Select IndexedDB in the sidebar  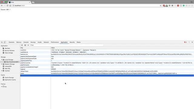click(x=8, y=66)
